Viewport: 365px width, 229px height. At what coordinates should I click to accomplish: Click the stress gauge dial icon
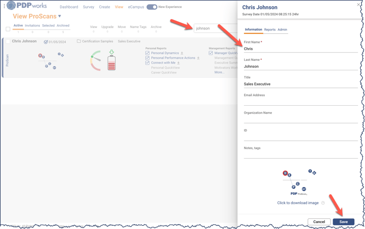[x=95, y=61]
